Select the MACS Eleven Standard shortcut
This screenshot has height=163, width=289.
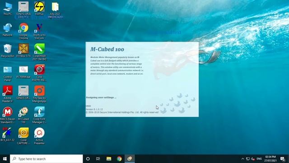(8, 115)
